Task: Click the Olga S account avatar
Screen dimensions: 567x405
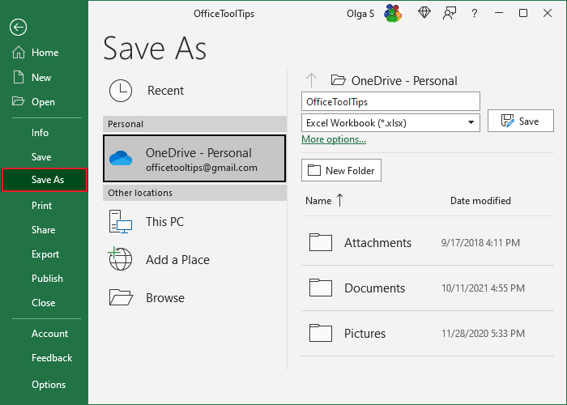Action: tap(393, 14)
